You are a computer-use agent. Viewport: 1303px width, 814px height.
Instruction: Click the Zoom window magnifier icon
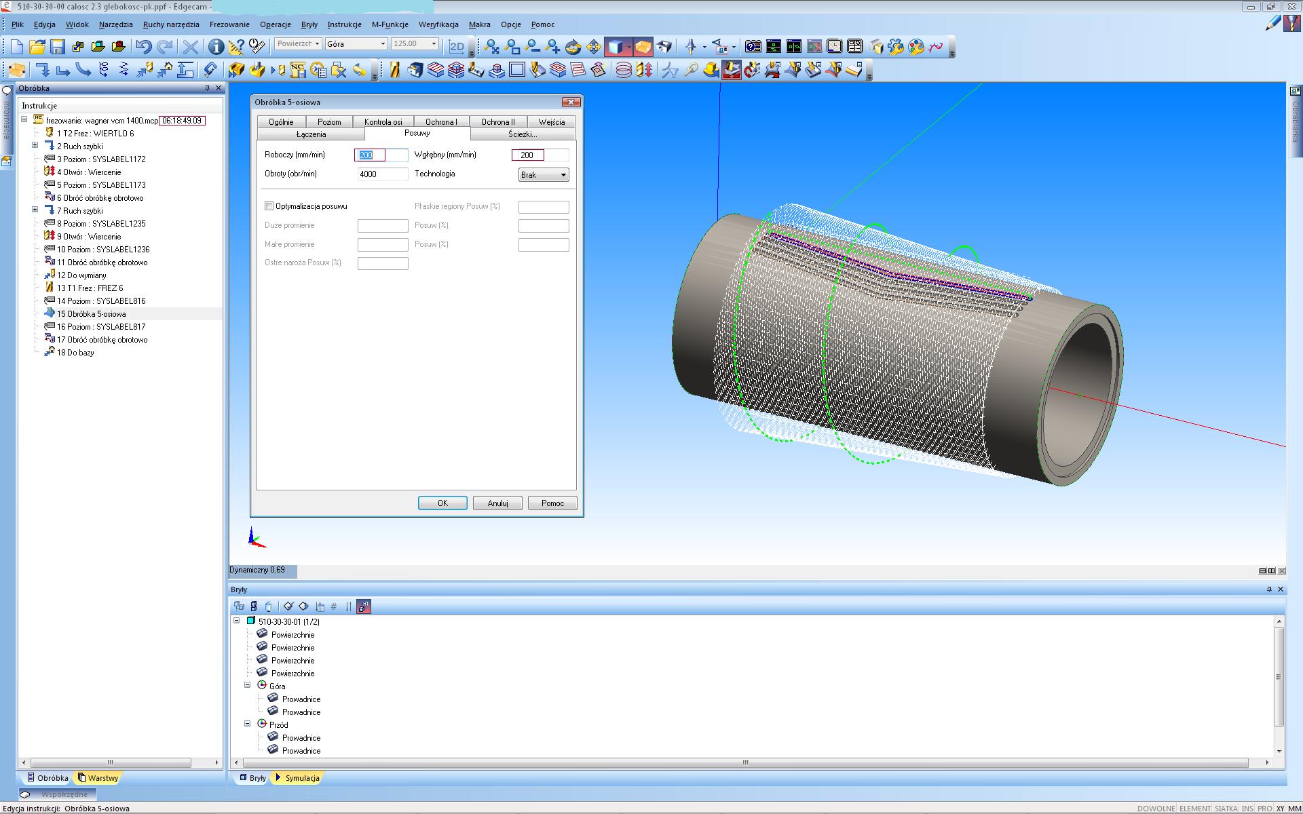pyautogui.click(x=512, y=46)
